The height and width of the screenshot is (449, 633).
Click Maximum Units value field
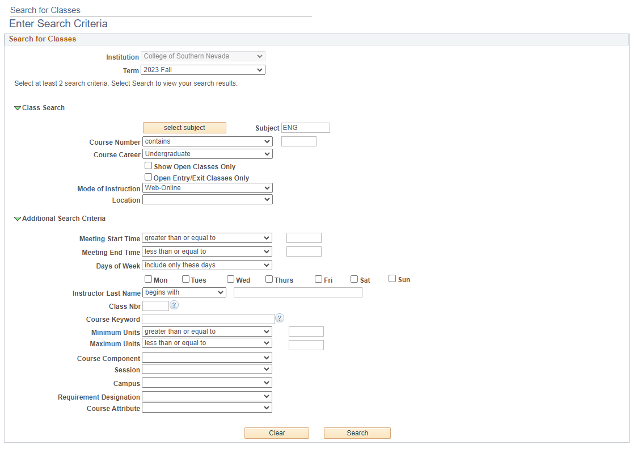tap(306, 345)
